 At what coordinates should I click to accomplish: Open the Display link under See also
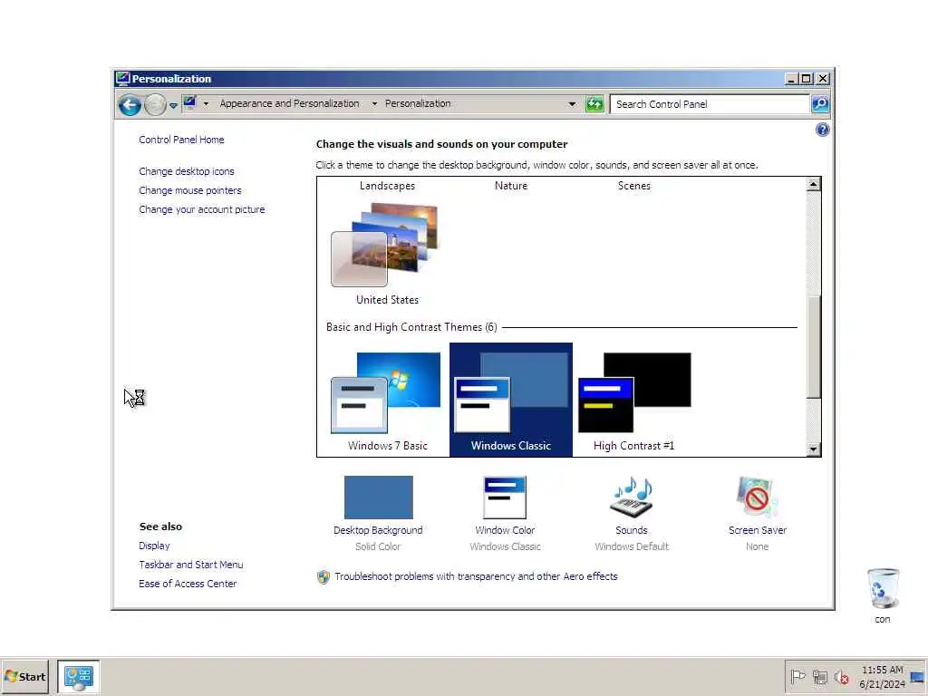tap(154, 546)
